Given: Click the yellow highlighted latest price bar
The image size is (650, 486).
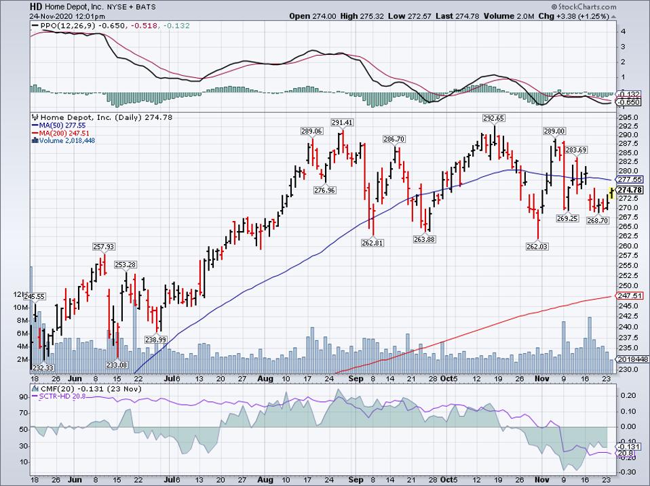Looking at the screenshot, I should tap(611, 193).
